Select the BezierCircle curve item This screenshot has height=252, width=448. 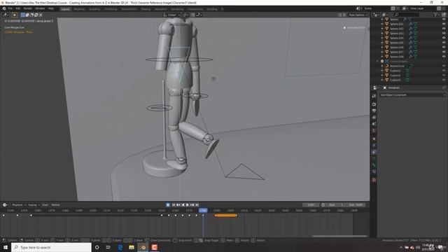[x=397, y=66]
